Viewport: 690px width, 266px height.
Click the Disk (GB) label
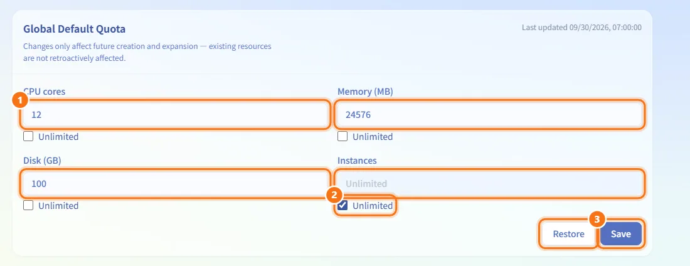click(42, 161)
